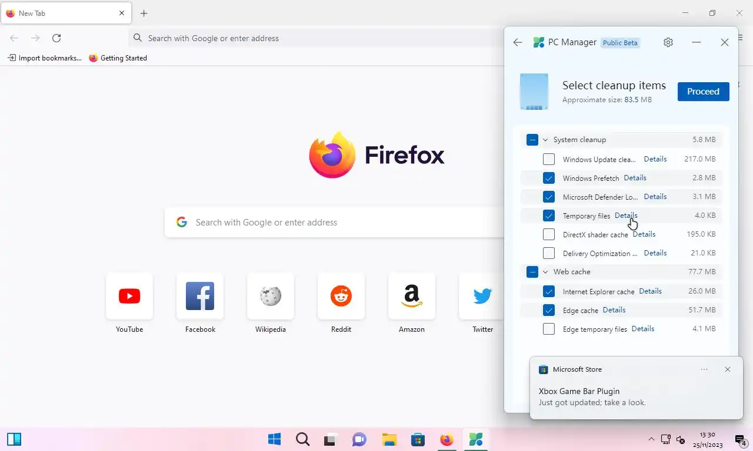Image resolution: width=753 pixels, height=451 pixels.
Task: Reload the Firefox page
Action: click(56, 38)
